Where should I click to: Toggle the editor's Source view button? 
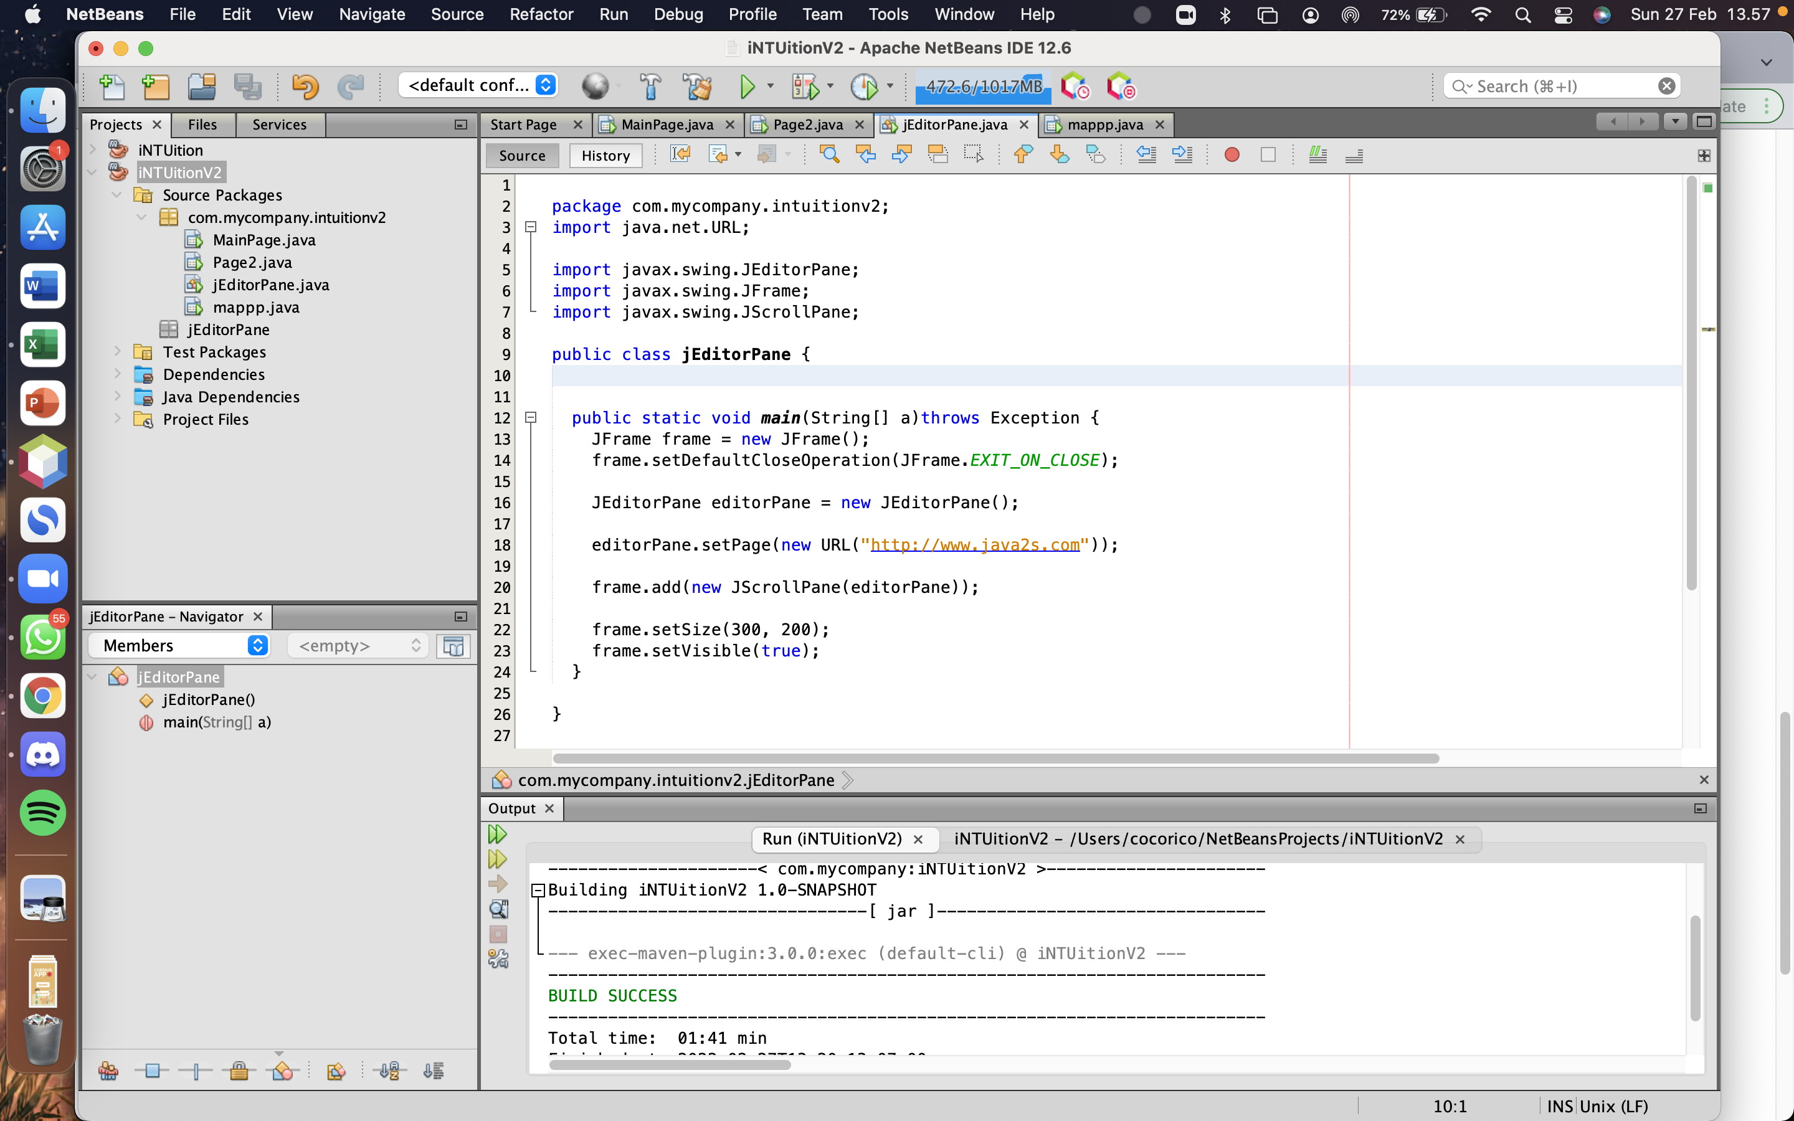pos(522,156)
